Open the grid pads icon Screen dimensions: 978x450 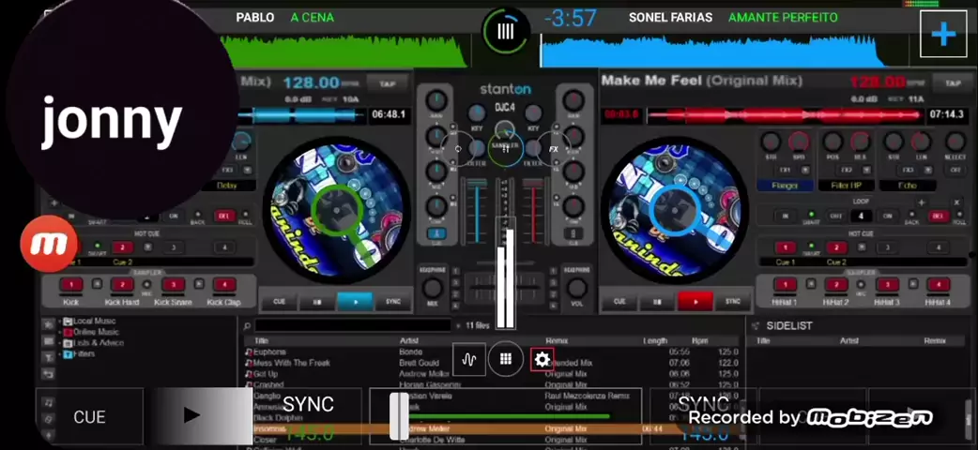(x=505, y=359)
